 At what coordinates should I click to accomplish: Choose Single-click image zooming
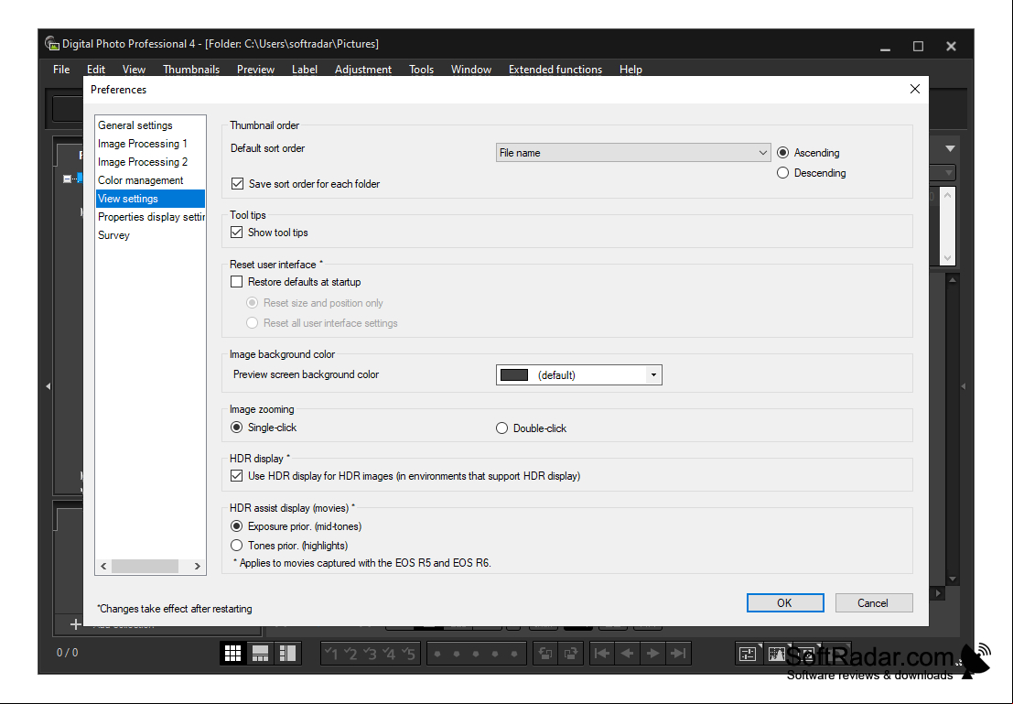(237, 428)
